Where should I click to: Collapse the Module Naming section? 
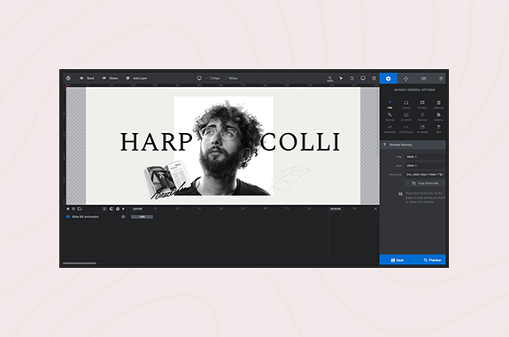pyautogui.click(x=413, y=145)
